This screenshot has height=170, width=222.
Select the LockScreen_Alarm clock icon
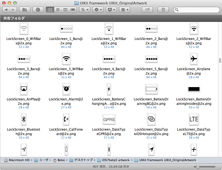coord(66,89)
